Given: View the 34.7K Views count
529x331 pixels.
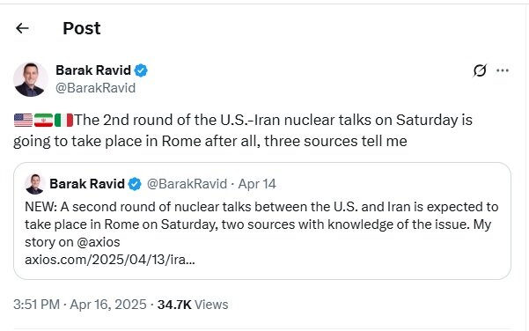Looking at the screenshot, I should (193, 305).
